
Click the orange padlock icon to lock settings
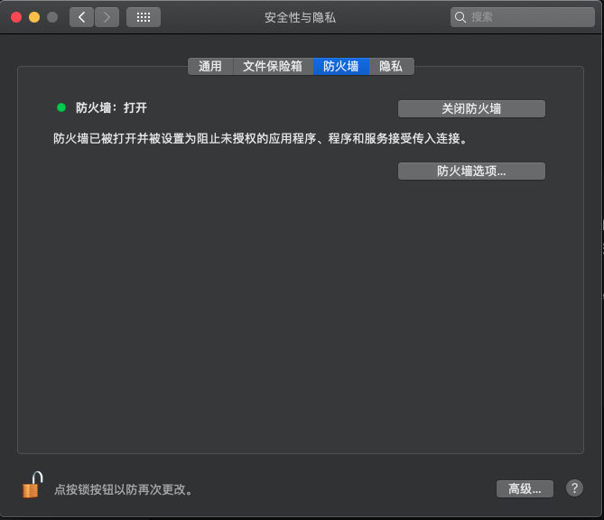(33, 486)
